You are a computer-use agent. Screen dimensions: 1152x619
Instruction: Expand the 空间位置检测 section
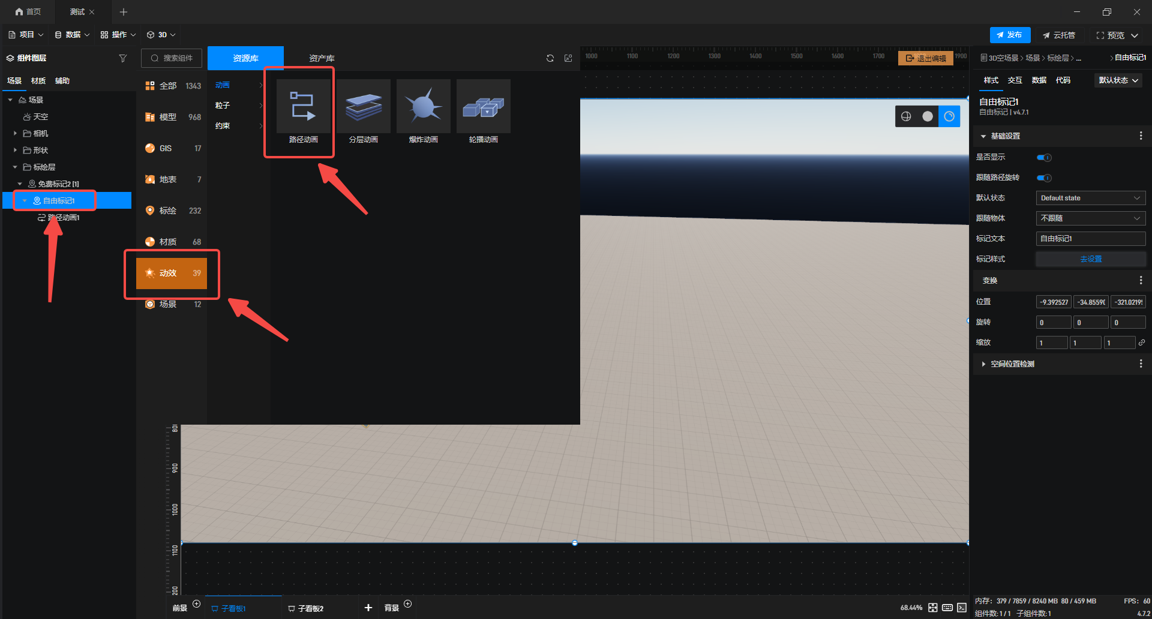[983, 364]
